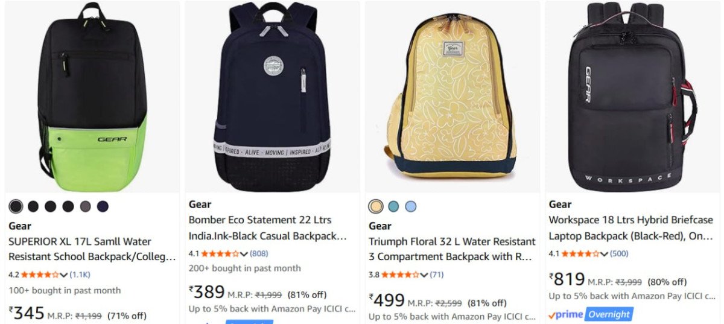Expand the 4.2 star rating dropdown arrow
The width and height of the screenshot is (724, 324).
click(64, 275)
